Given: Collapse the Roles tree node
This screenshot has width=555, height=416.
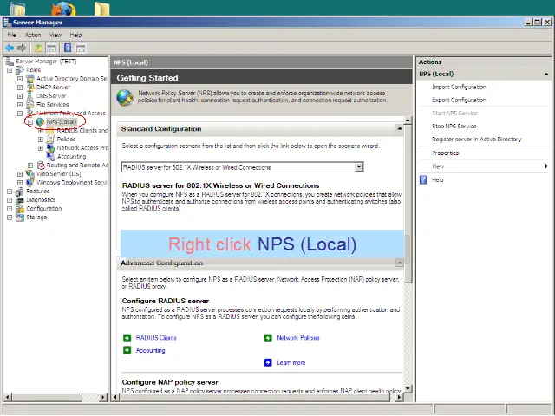Looking at the screenshot, I should [10, 70].
